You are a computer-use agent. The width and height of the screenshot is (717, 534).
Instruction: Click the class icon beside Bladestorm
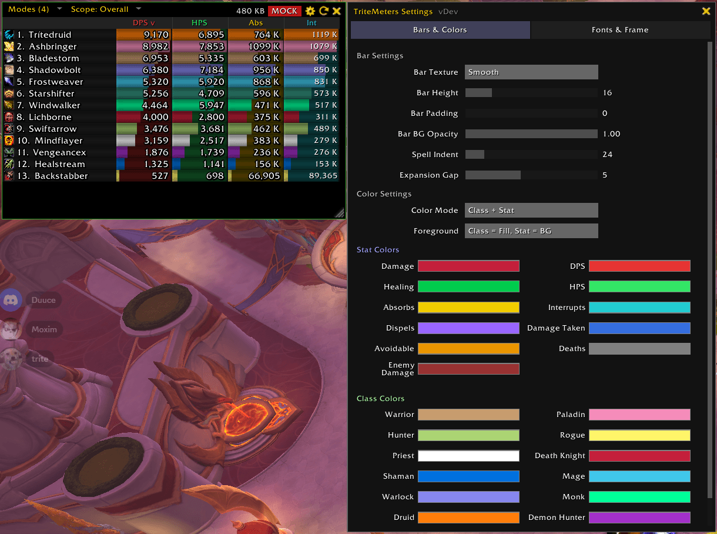[x=9, y=58]
